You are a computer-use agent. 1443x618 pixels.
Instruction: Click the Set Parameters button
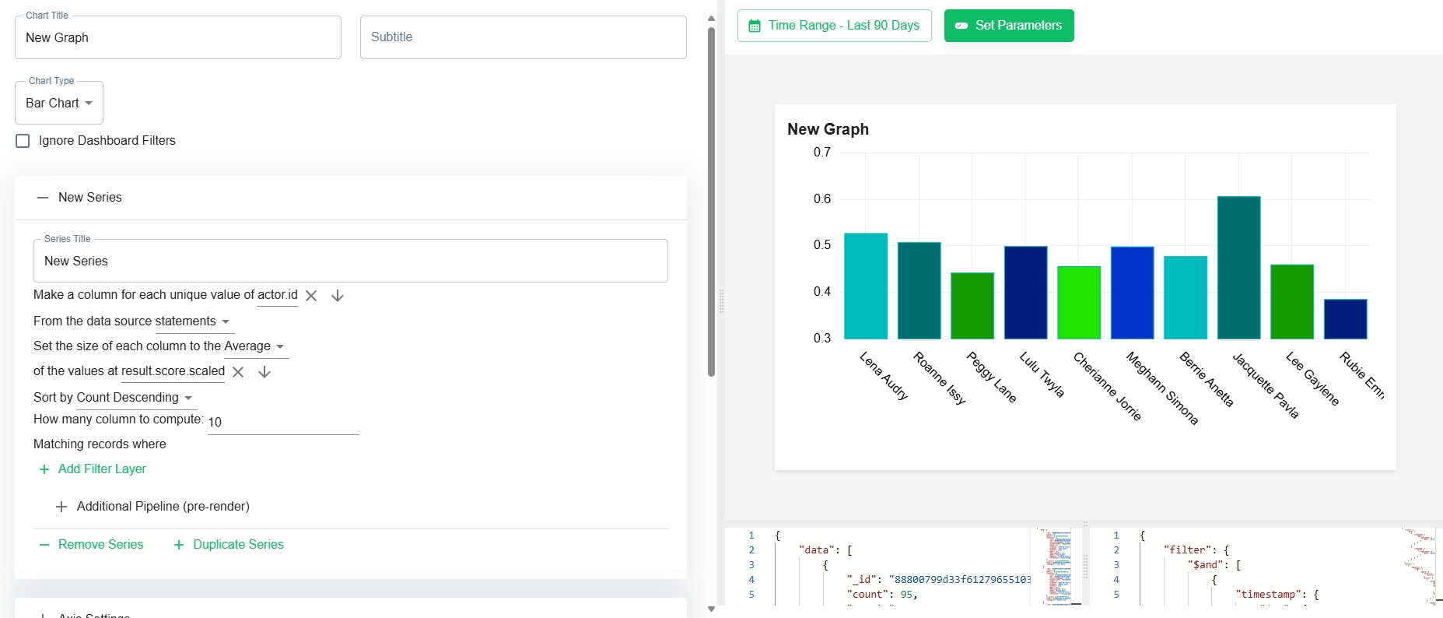tap(1009, 26)
